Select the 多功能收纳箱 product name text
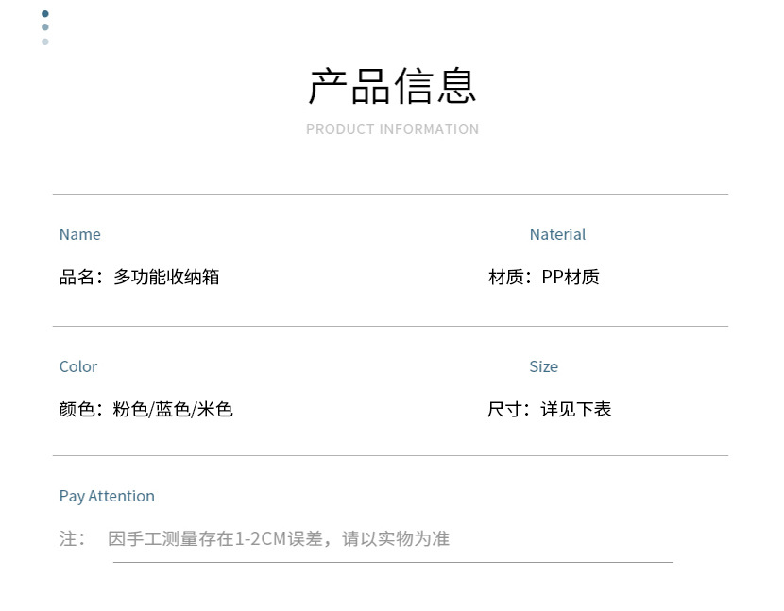This screenshot has width=784, height=611. (166, 277)
